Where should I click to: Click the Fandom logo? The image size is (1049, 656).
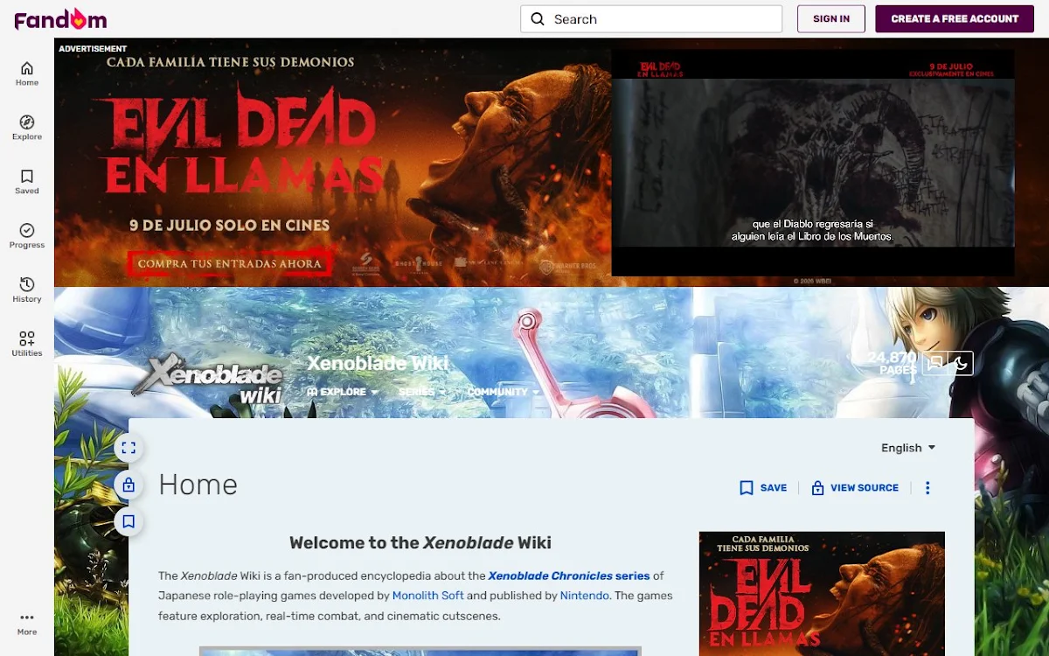pos(60,18)
